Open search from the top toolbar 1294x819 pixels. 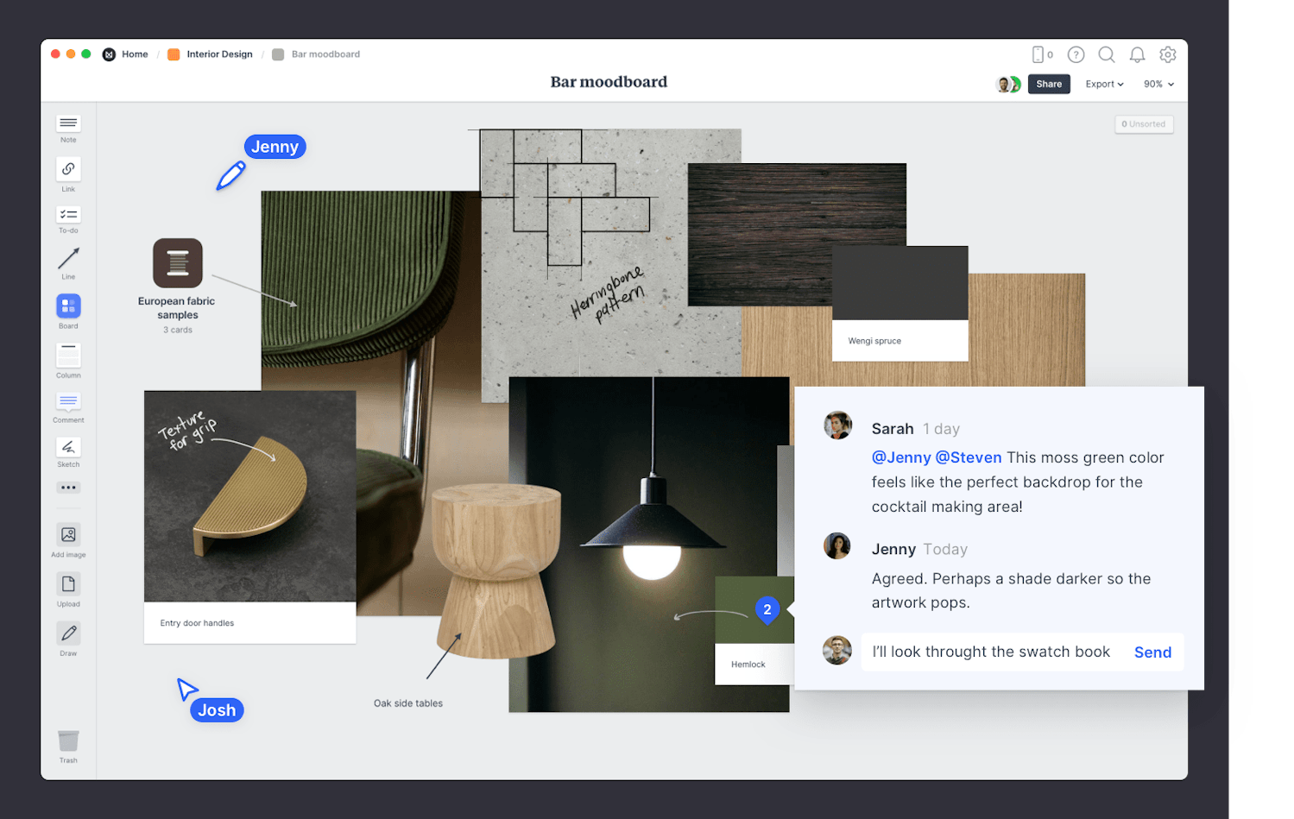(1106, 54)
